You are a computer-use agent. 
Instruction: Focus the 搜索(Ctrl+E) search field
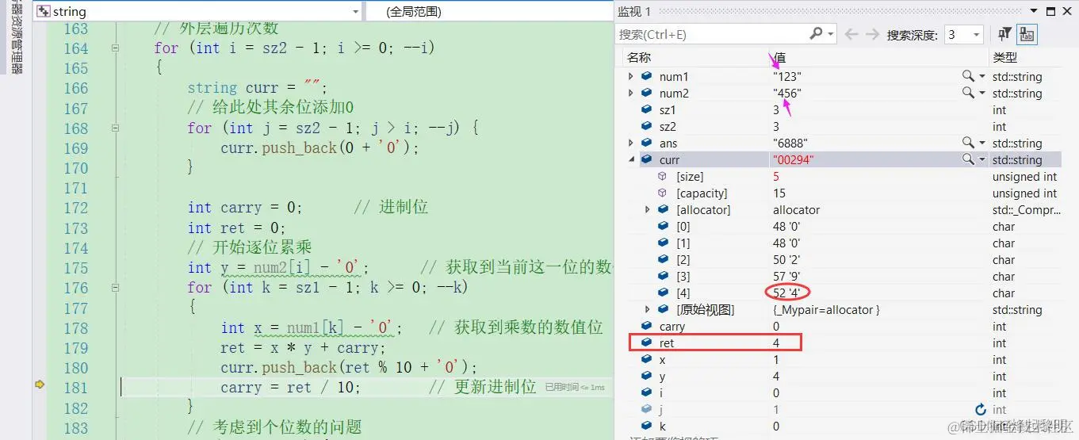712,34
